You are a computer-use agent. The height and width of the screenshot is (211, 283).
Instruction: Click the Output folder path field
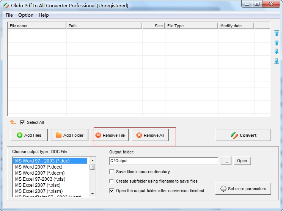tap(164, 161)
